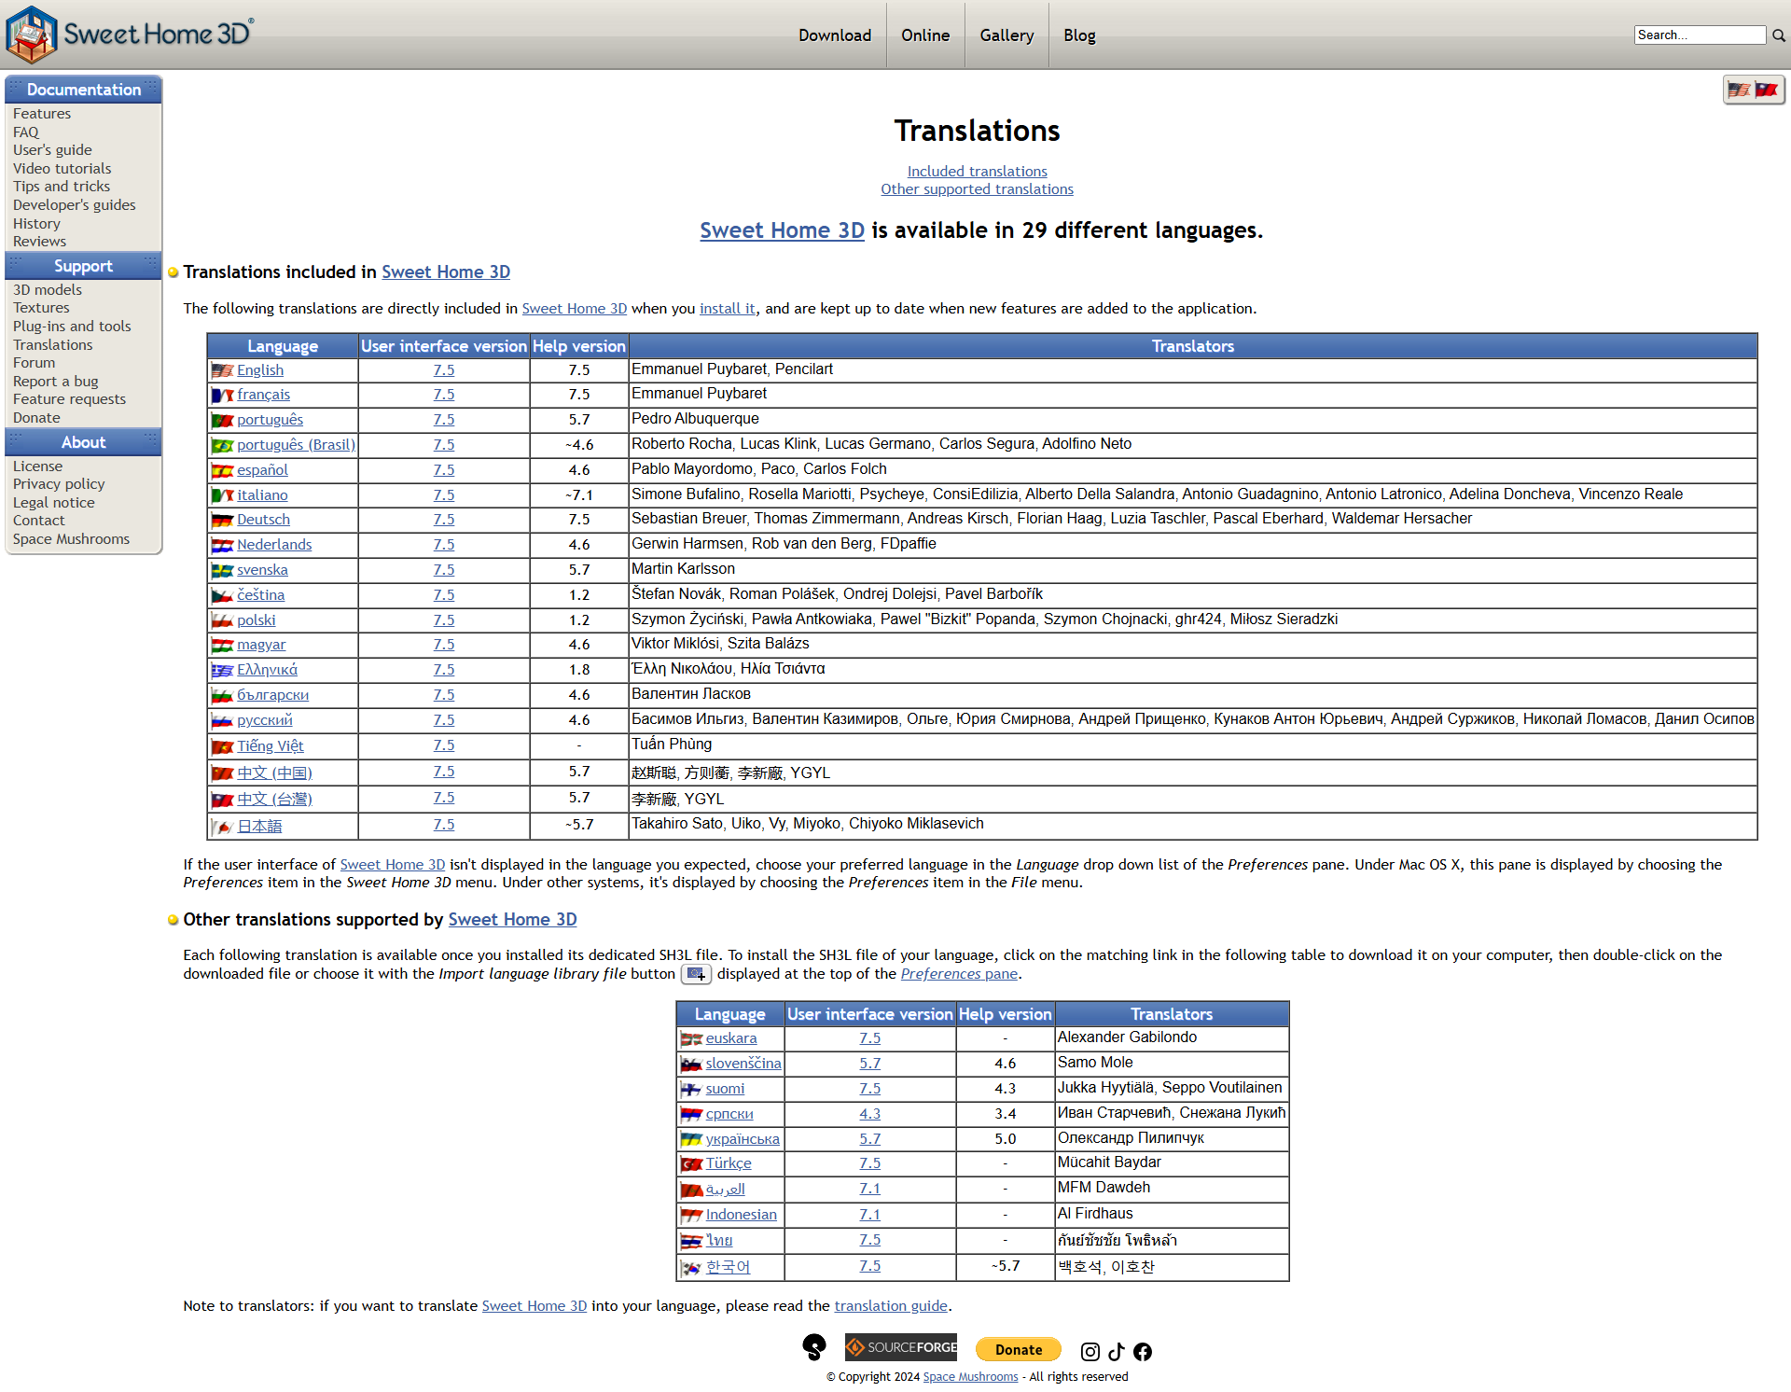Image resolution: width=1791 pixels, height=1392 pixels.
Task: Open Features in the Documentation sidebar
Action: click(x=42, y=114)
